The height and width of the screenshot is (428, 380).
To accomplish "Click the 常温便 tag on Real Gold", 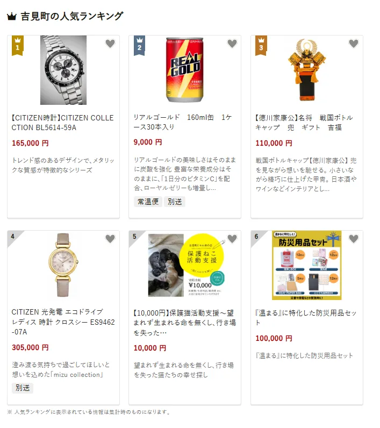I will click(148, 202).
